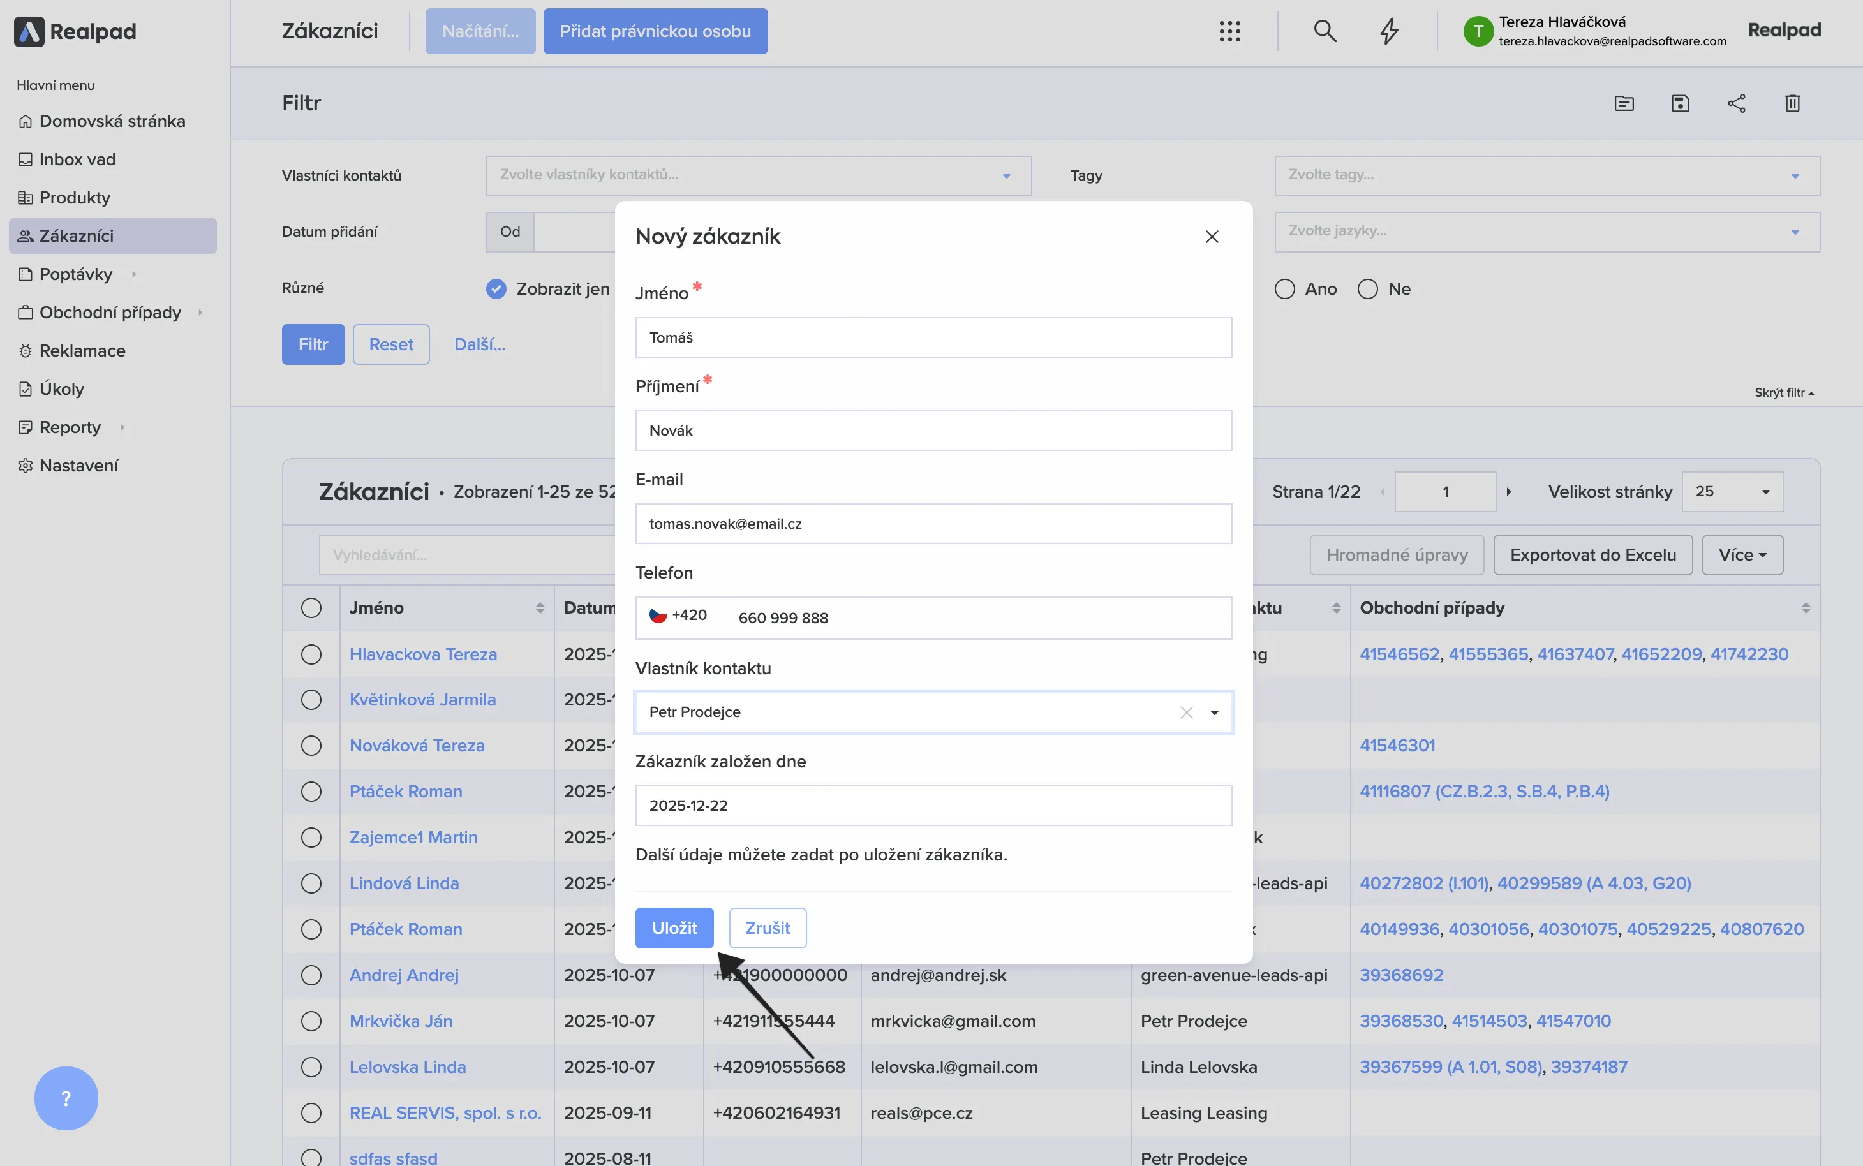Click into the E-mail input field
1863x1166 pixels.
click(x=933, y=524)
